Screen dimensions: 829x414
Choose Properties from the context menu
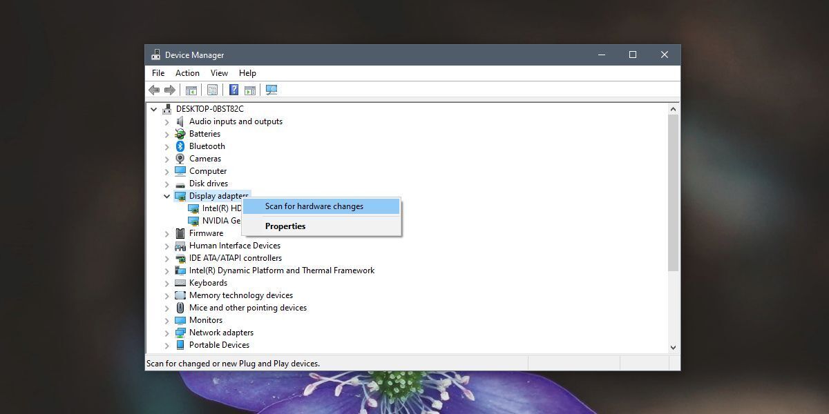tap(285, 226)
